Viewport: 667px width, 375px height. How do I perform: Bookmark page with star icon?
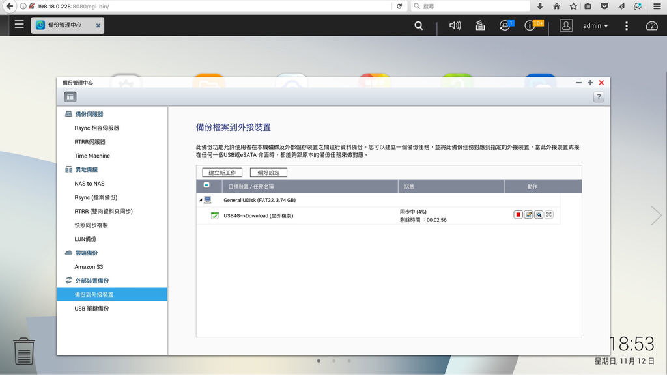pos(573,7)
